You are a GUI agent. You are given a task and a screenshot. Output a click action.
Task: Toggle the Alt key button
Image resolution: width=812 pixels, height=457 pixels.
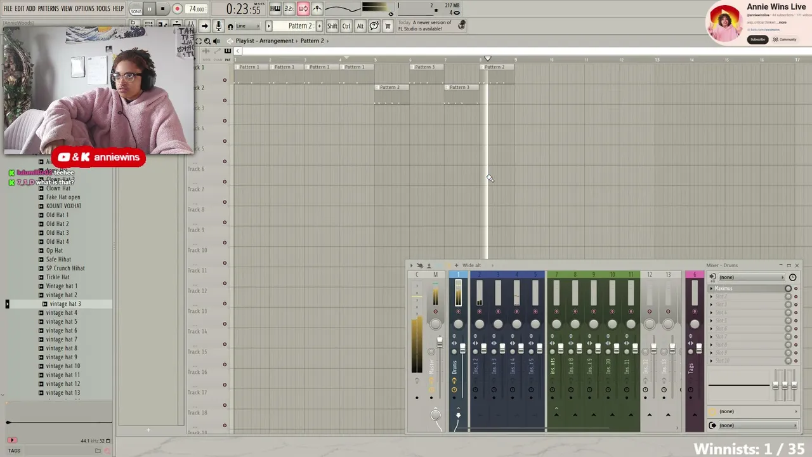click(360, 26)
